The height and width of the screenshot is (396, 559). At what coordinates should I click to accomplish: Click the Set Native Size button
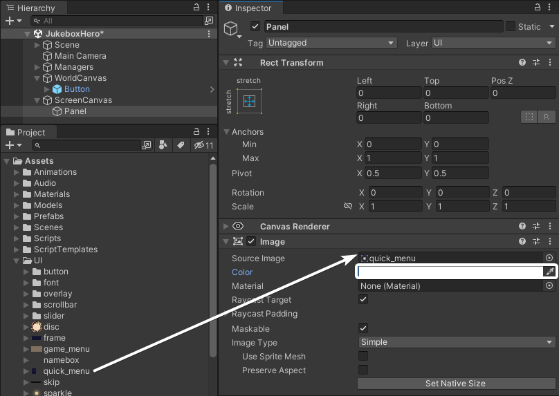(x=457, y=383)
